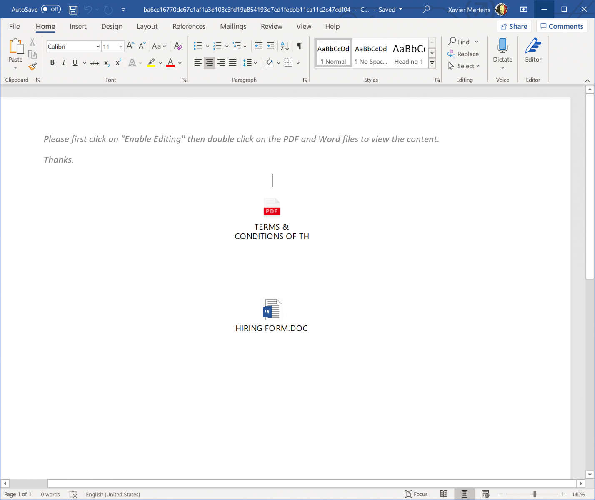Open the Comments button
595x500 pixels.
[562, 26]
